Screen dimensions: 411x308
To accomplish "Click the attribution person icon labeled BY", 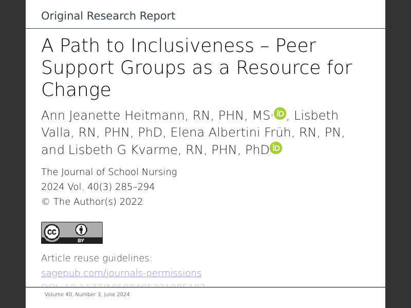I will [x=81, y=230].
